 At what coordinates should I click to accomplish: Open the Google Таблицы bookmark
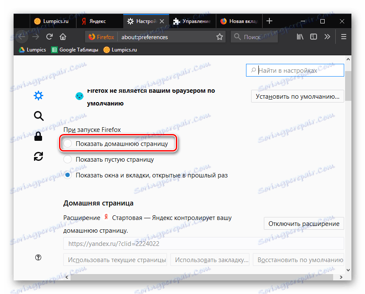(x=75, y=50)
